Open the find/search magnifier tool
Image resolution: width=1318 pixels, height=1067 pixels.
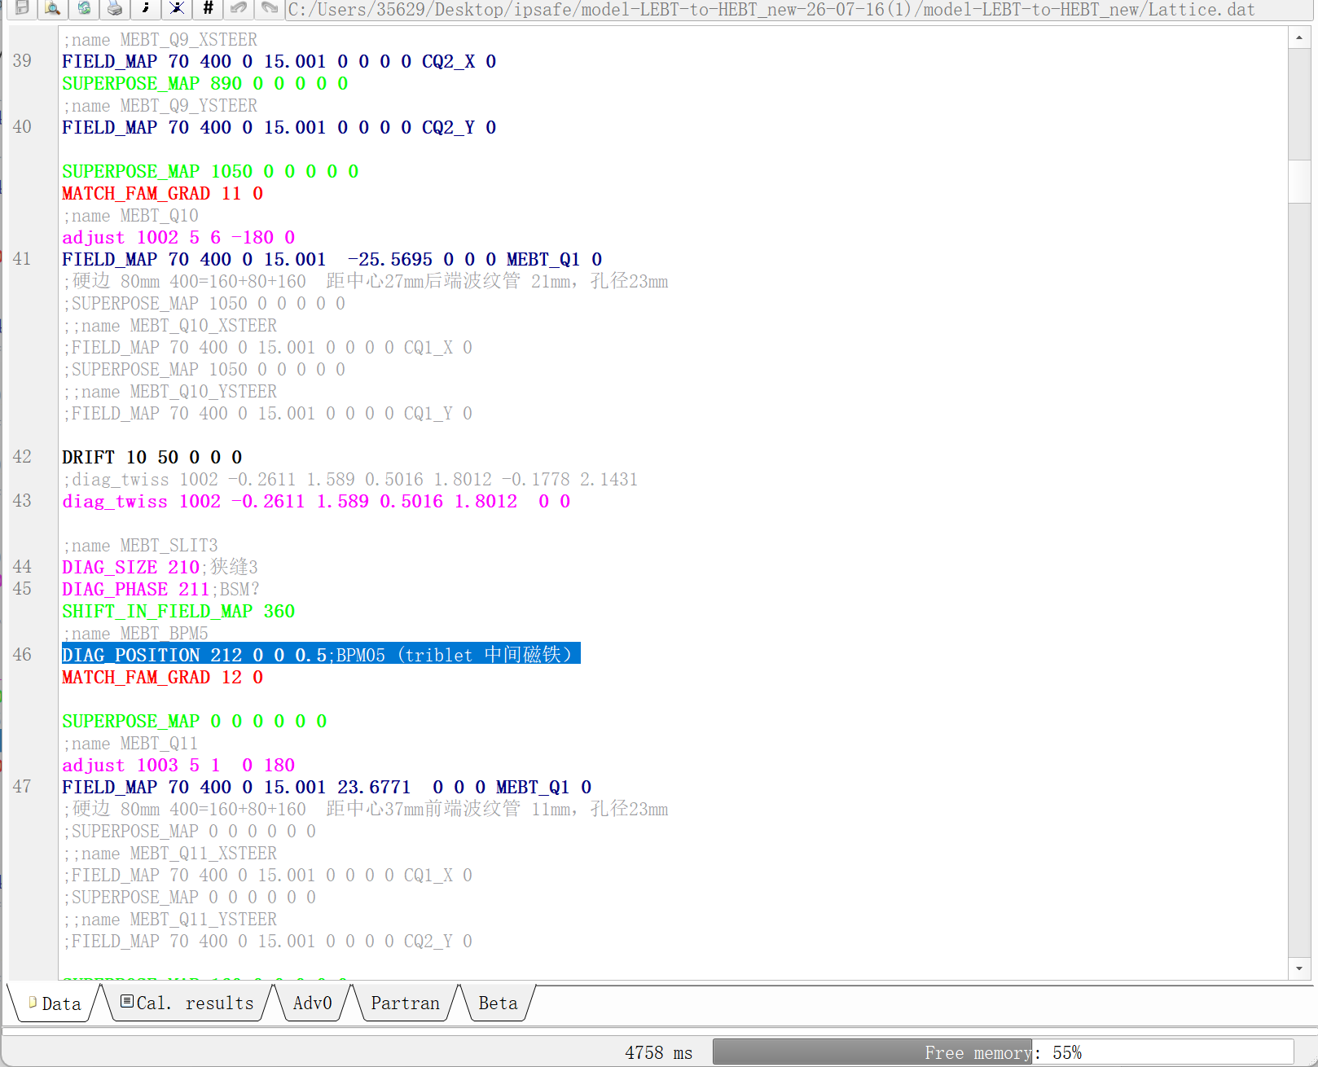coord(53,8)
